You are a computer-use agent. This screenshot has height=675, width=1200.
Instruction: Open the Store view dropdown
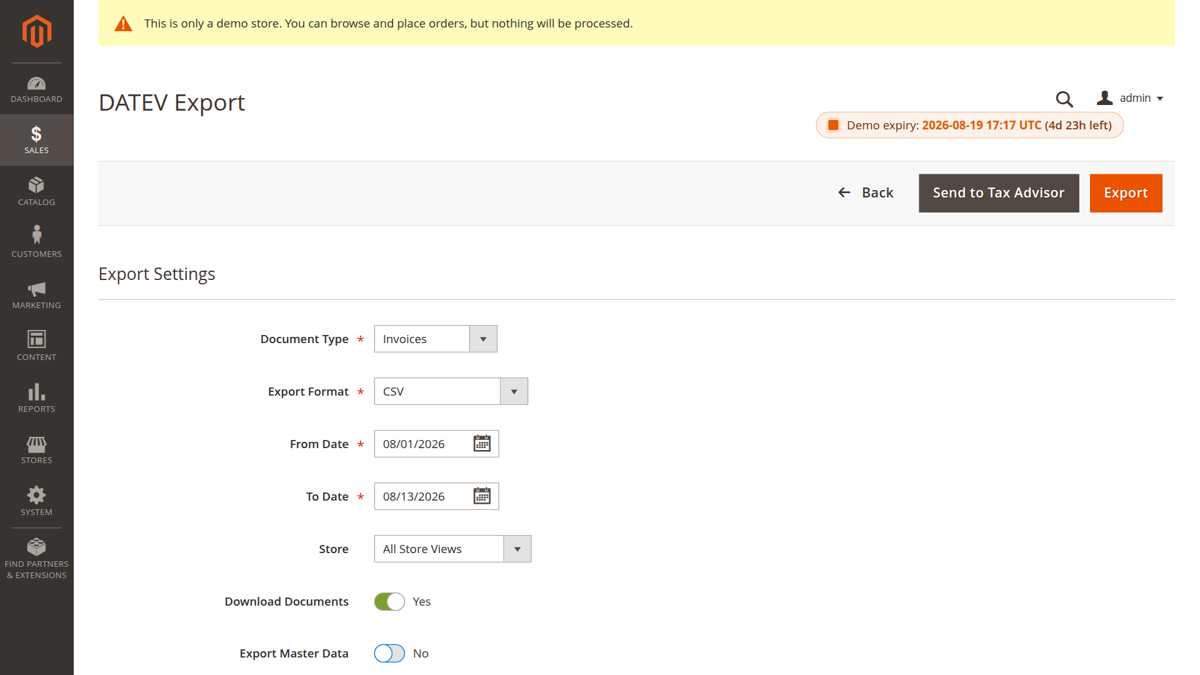tap(452, 549)
